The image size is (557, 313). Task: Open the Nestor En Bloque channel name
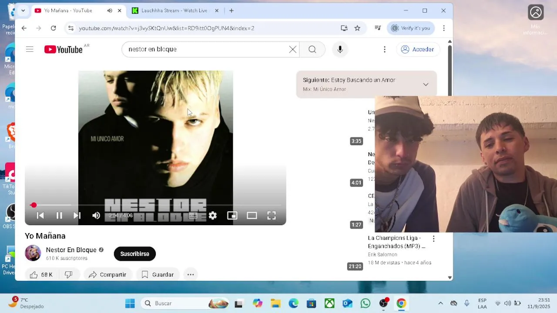pos(71,250)
